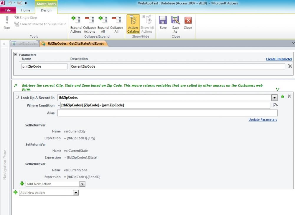
Task: Delete the Look Up A Record block
Action: tap(289, 96)
